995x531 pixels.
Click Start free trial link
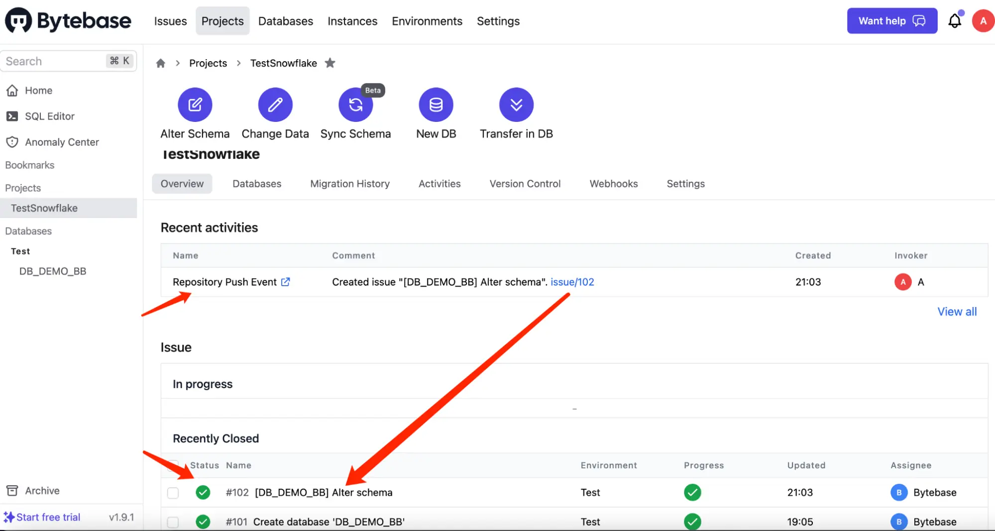point(48,517)
